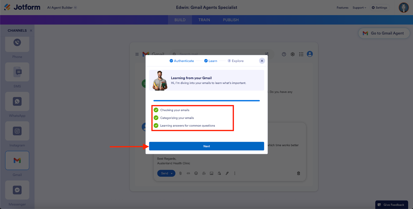Screen dimensions: 413x209
Task: Insert a file from Google Drive
Action: click(204, 173)
